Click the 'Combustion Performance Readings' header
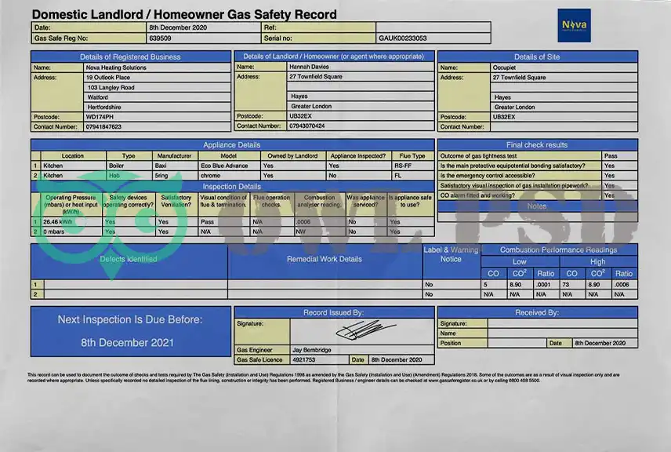The height and width of the screenshot is (452, 671). (x=558, y=250)
